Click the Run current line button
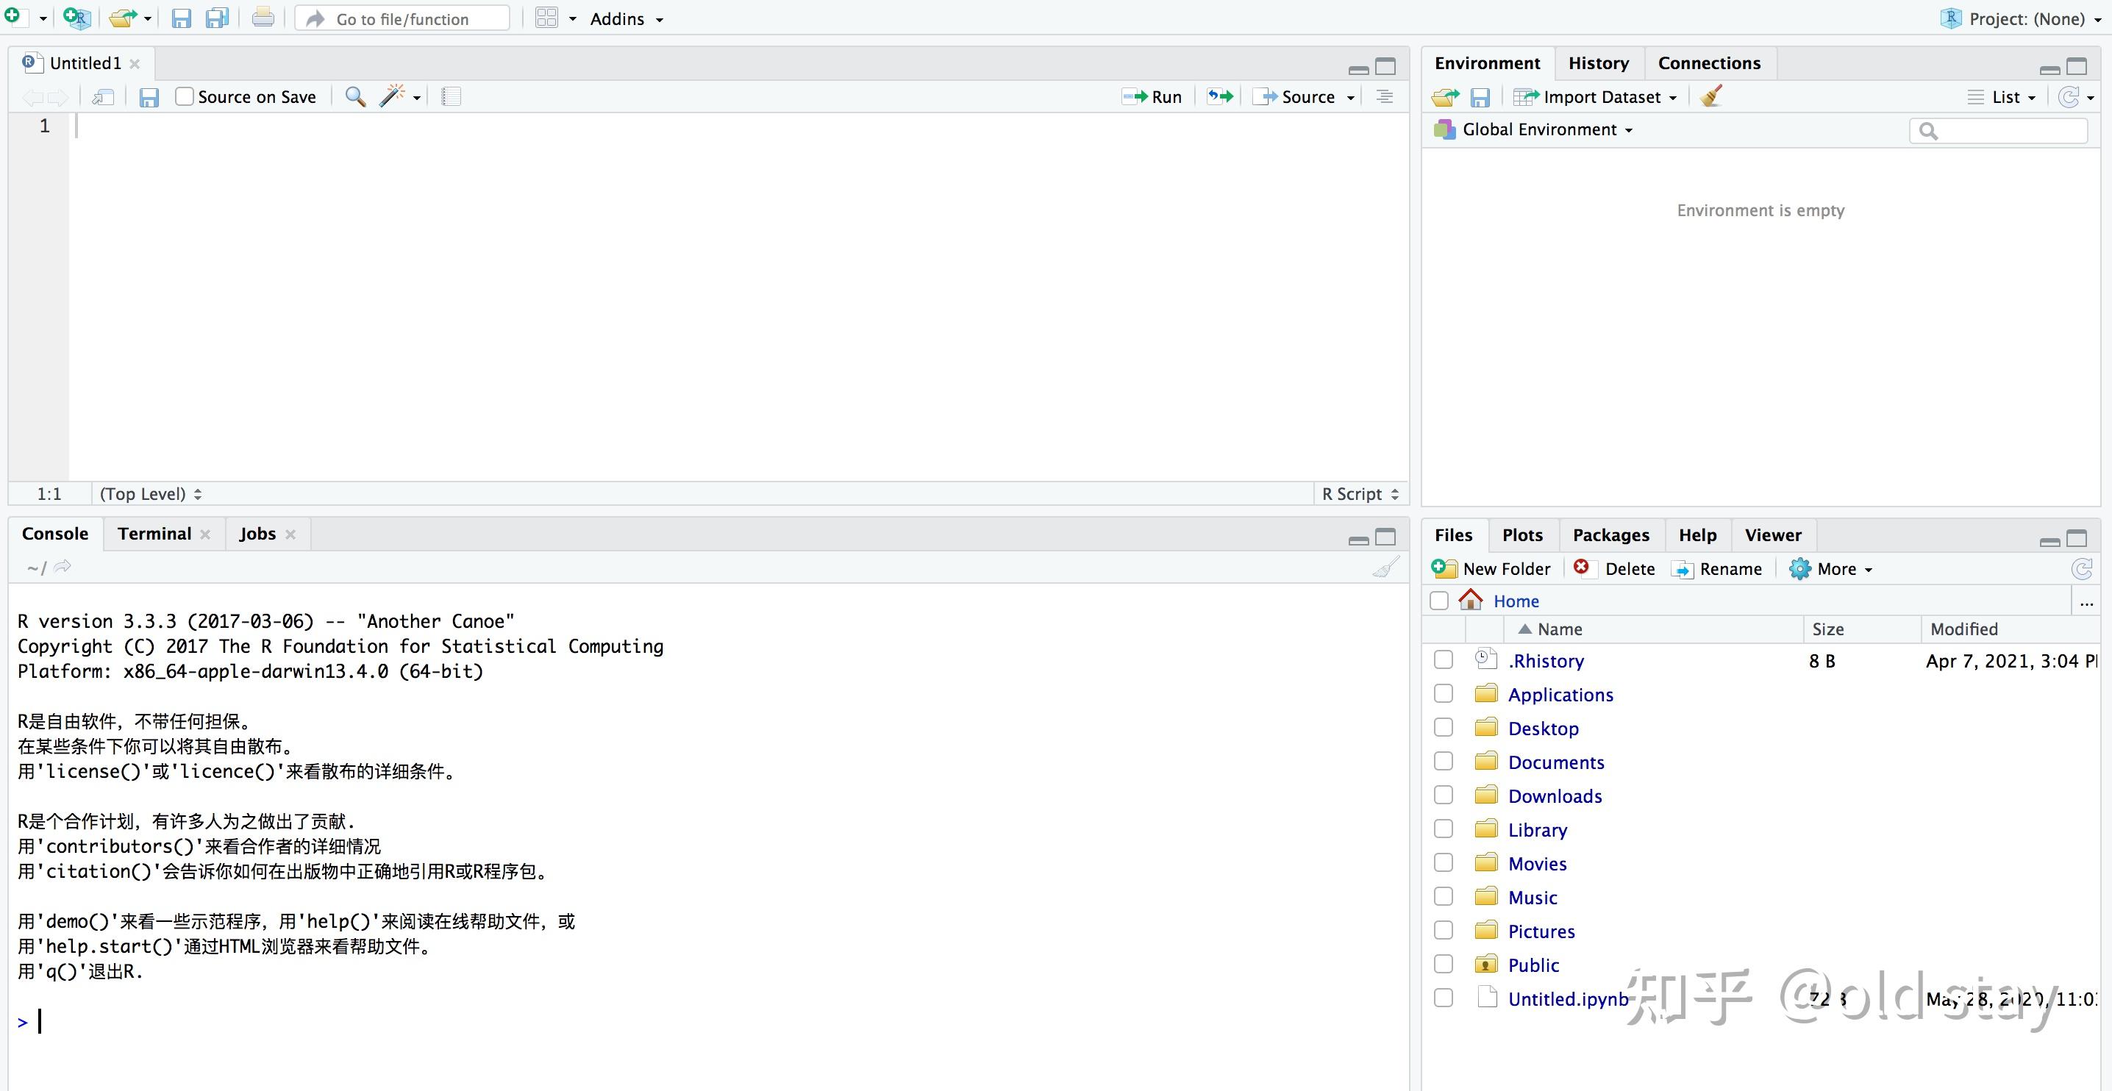This screenshot has width=2112, height=1091. [1152, 97]
